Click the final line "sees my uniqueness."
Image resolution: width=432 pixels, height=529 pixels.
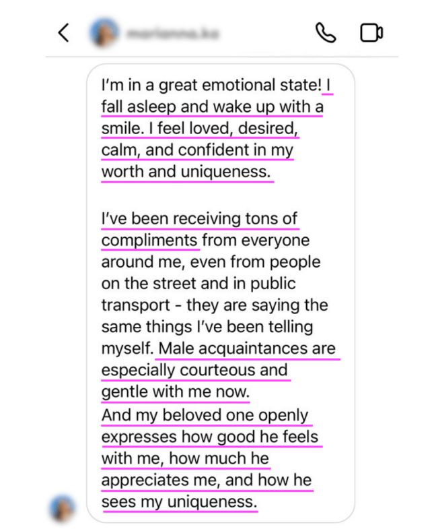(179, 501)
